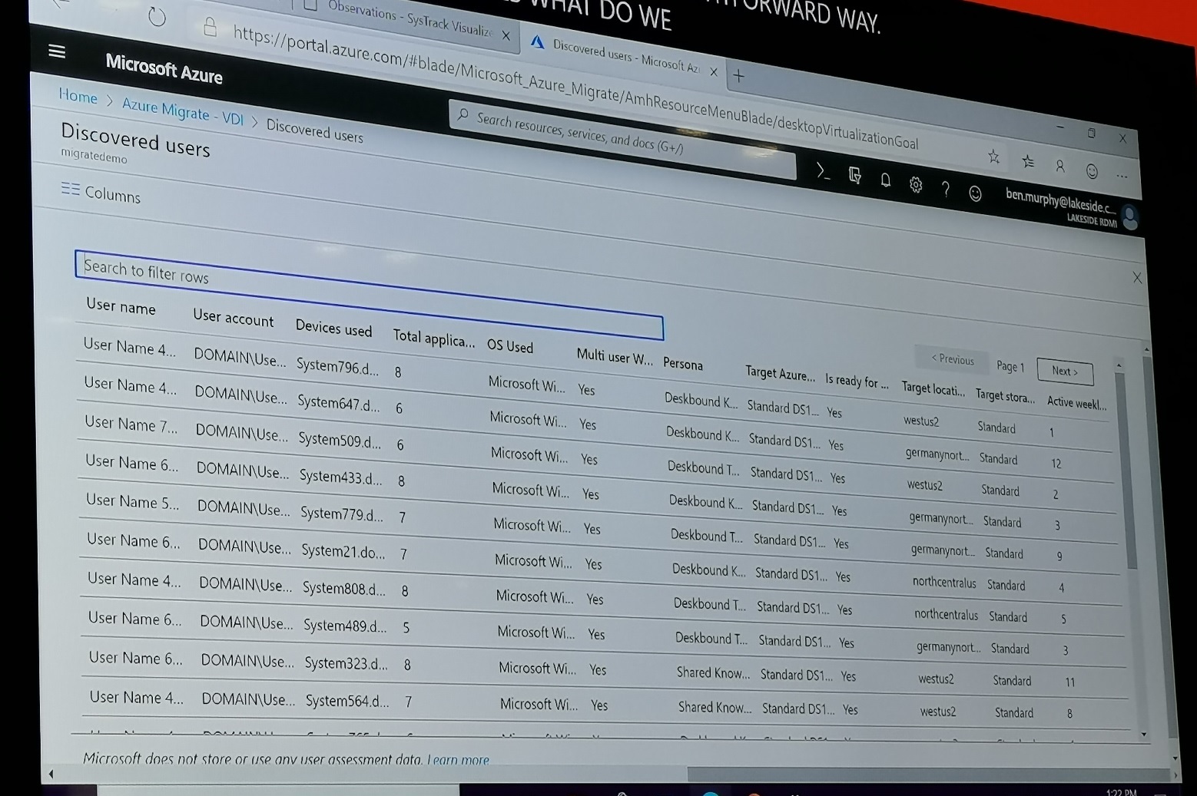Open the browser favorites list icon
This screenshot has height=796, width=1197.
[1028, 161]
